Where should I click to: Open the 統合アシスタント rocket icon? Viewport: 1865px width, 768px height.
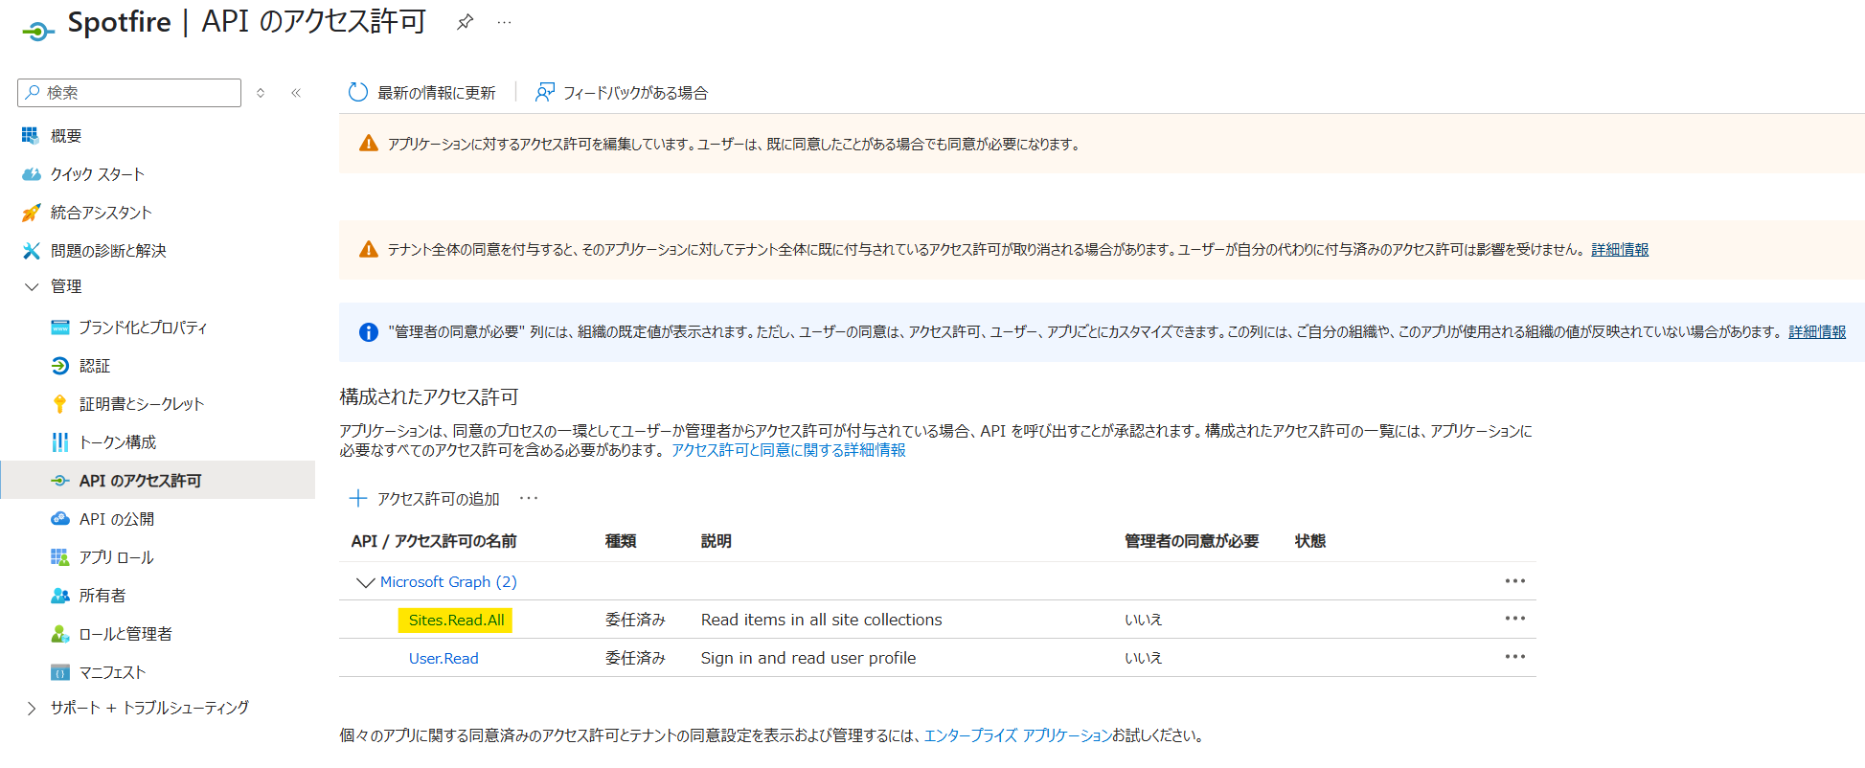(31, 212)
